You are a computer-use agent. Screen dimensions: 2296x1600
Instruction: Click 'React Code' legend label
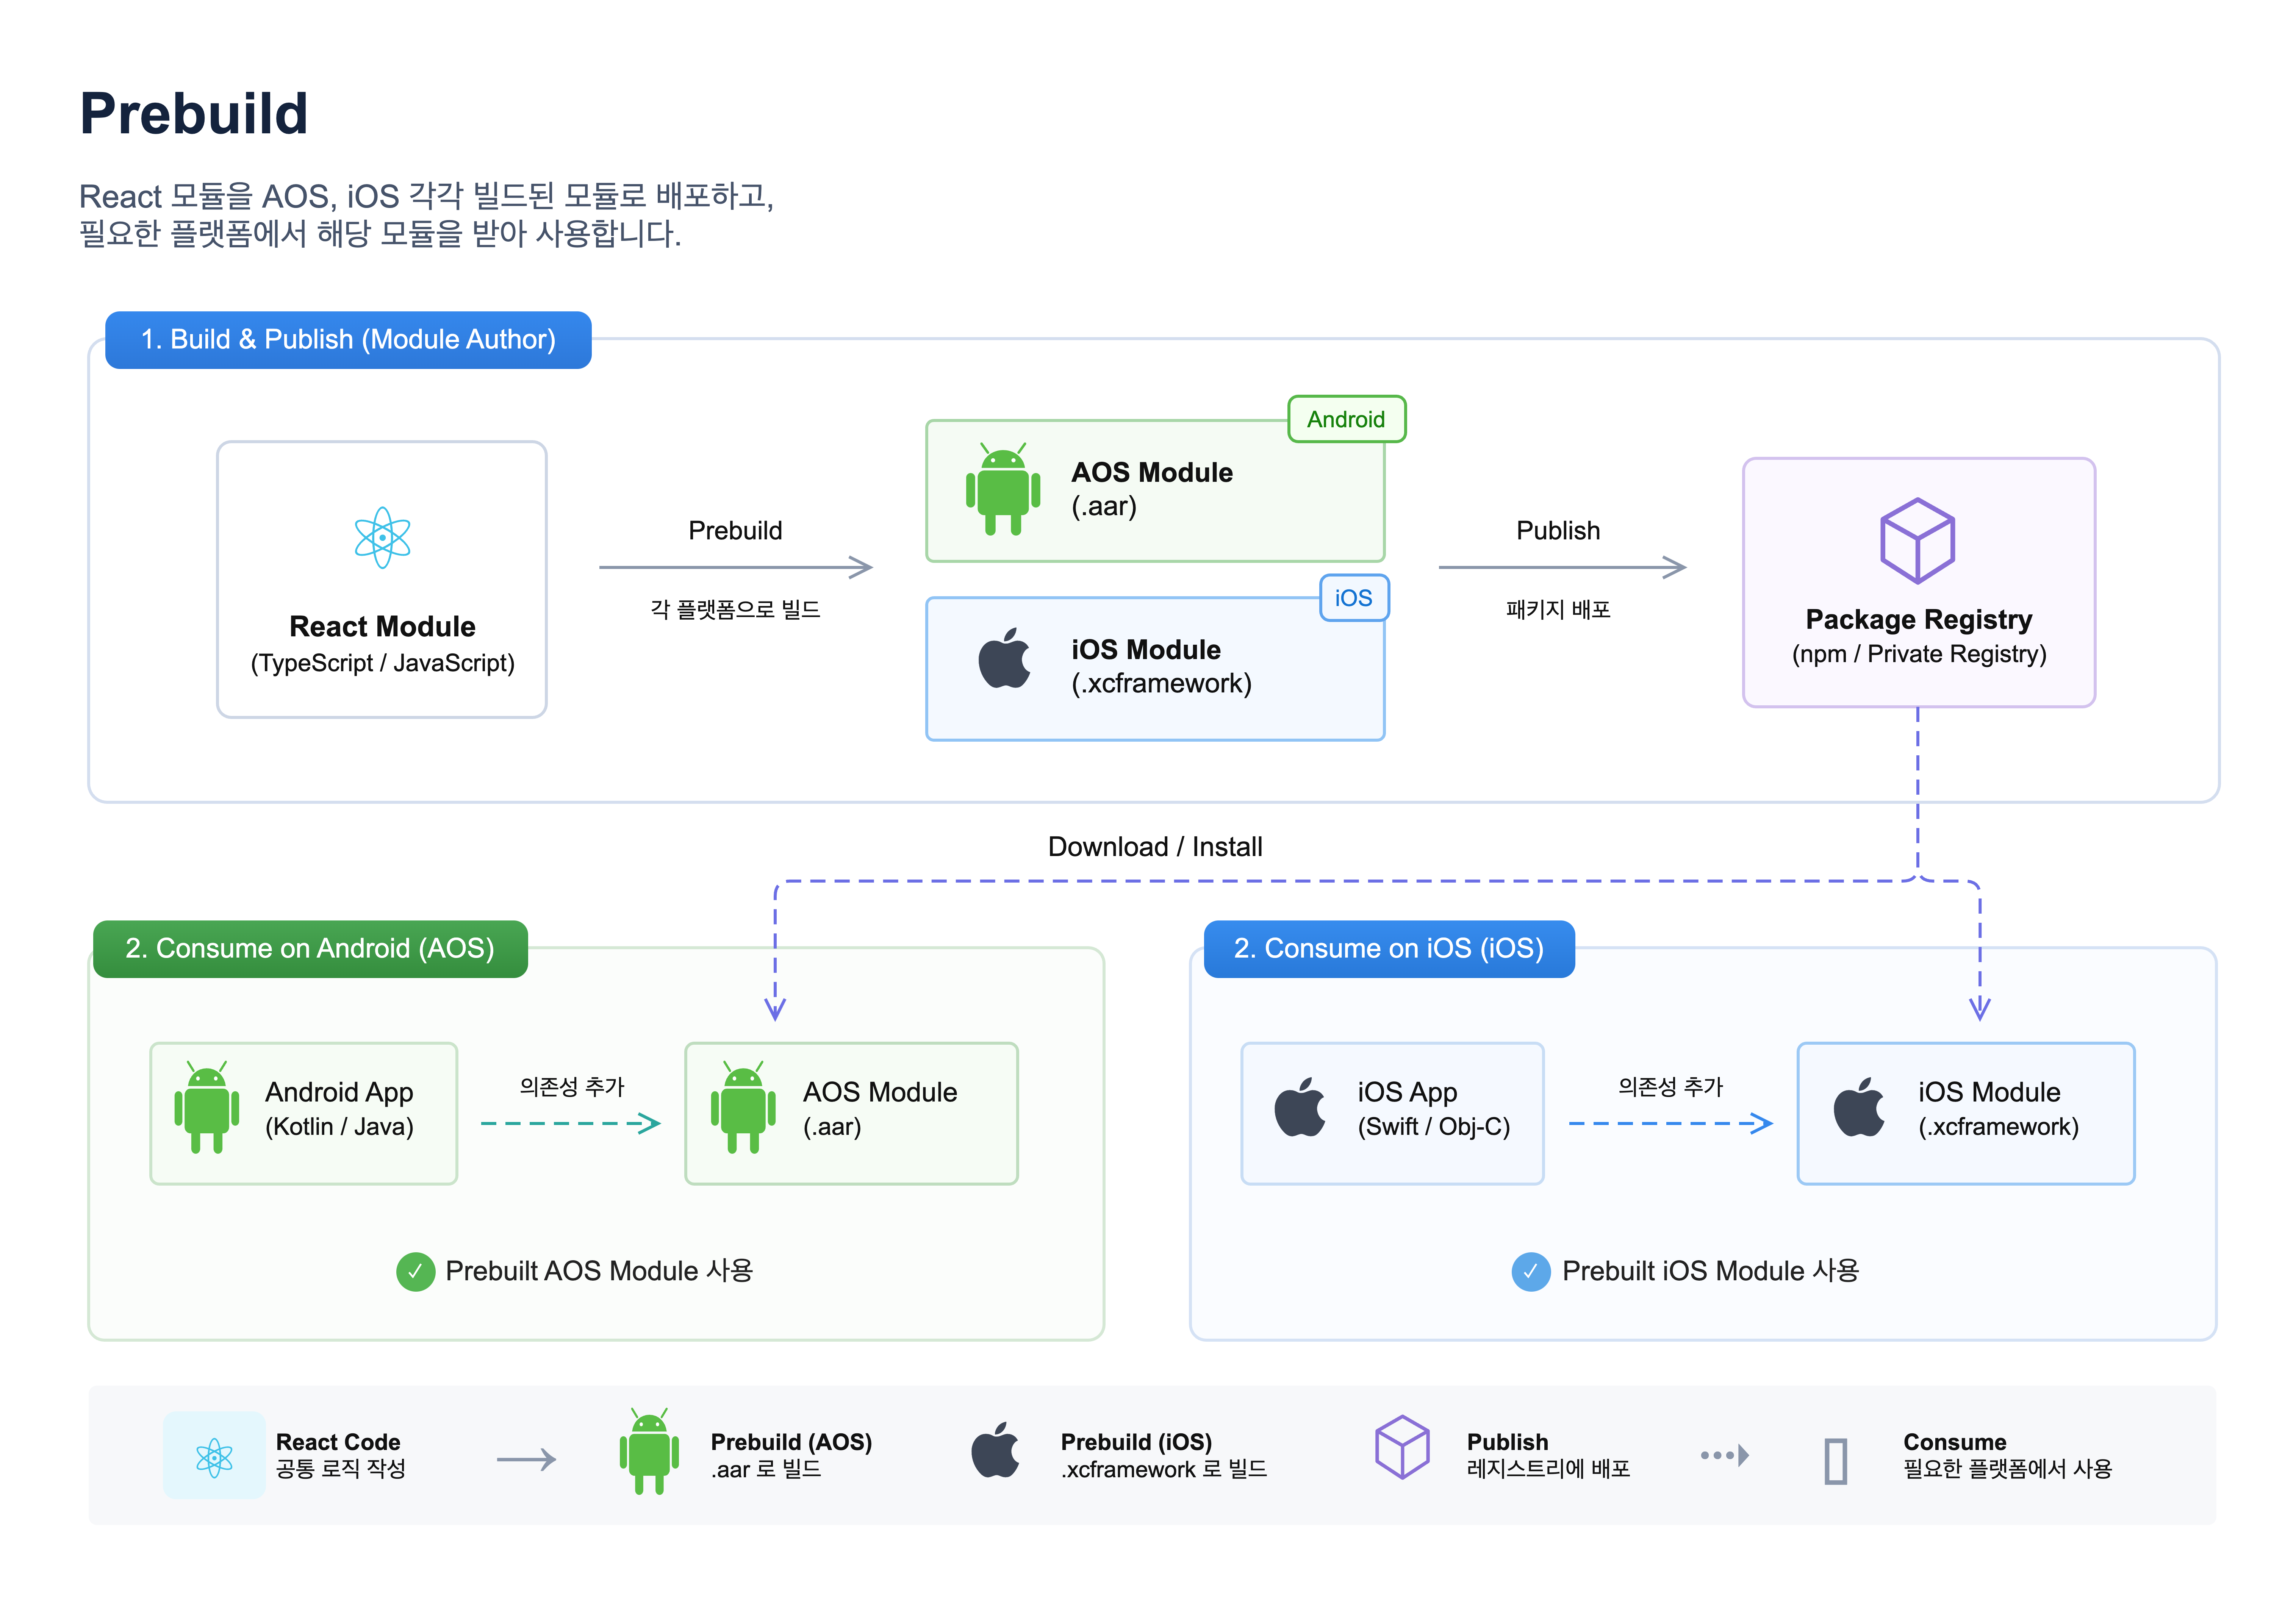[338, 1442]
